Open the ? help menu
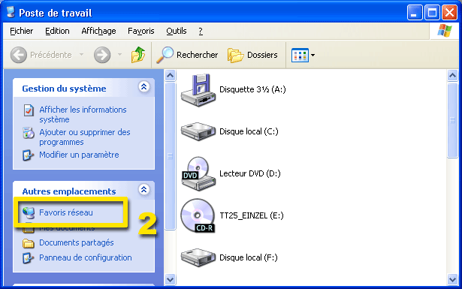This screenshot has height=289, width=462. (201, 31)
